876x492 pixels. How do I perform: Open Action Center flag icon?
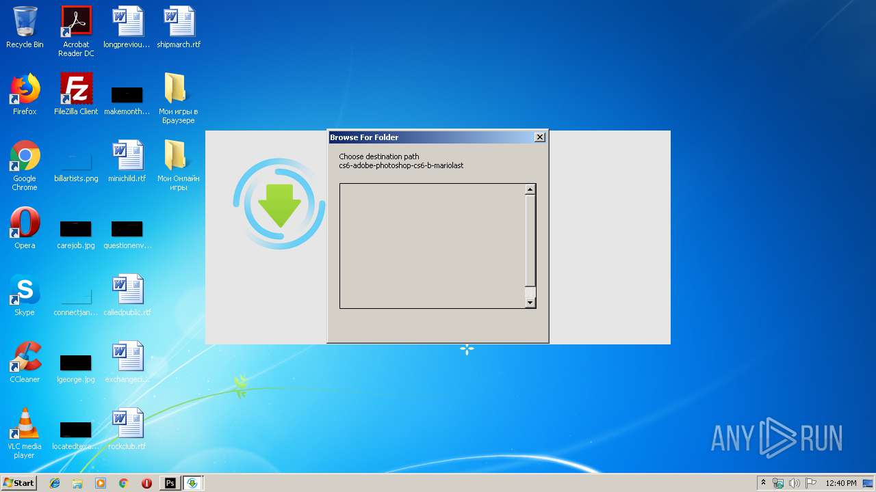tap(811, 483)
